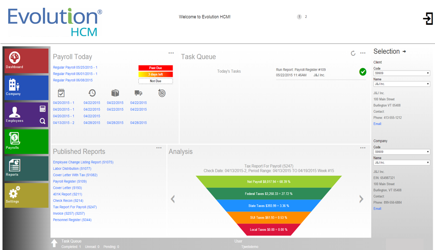Viewport: 435px width, 250px height.
Task: Open Cover Letter With Tax (S1082)
Action: [x=75, y=175]
